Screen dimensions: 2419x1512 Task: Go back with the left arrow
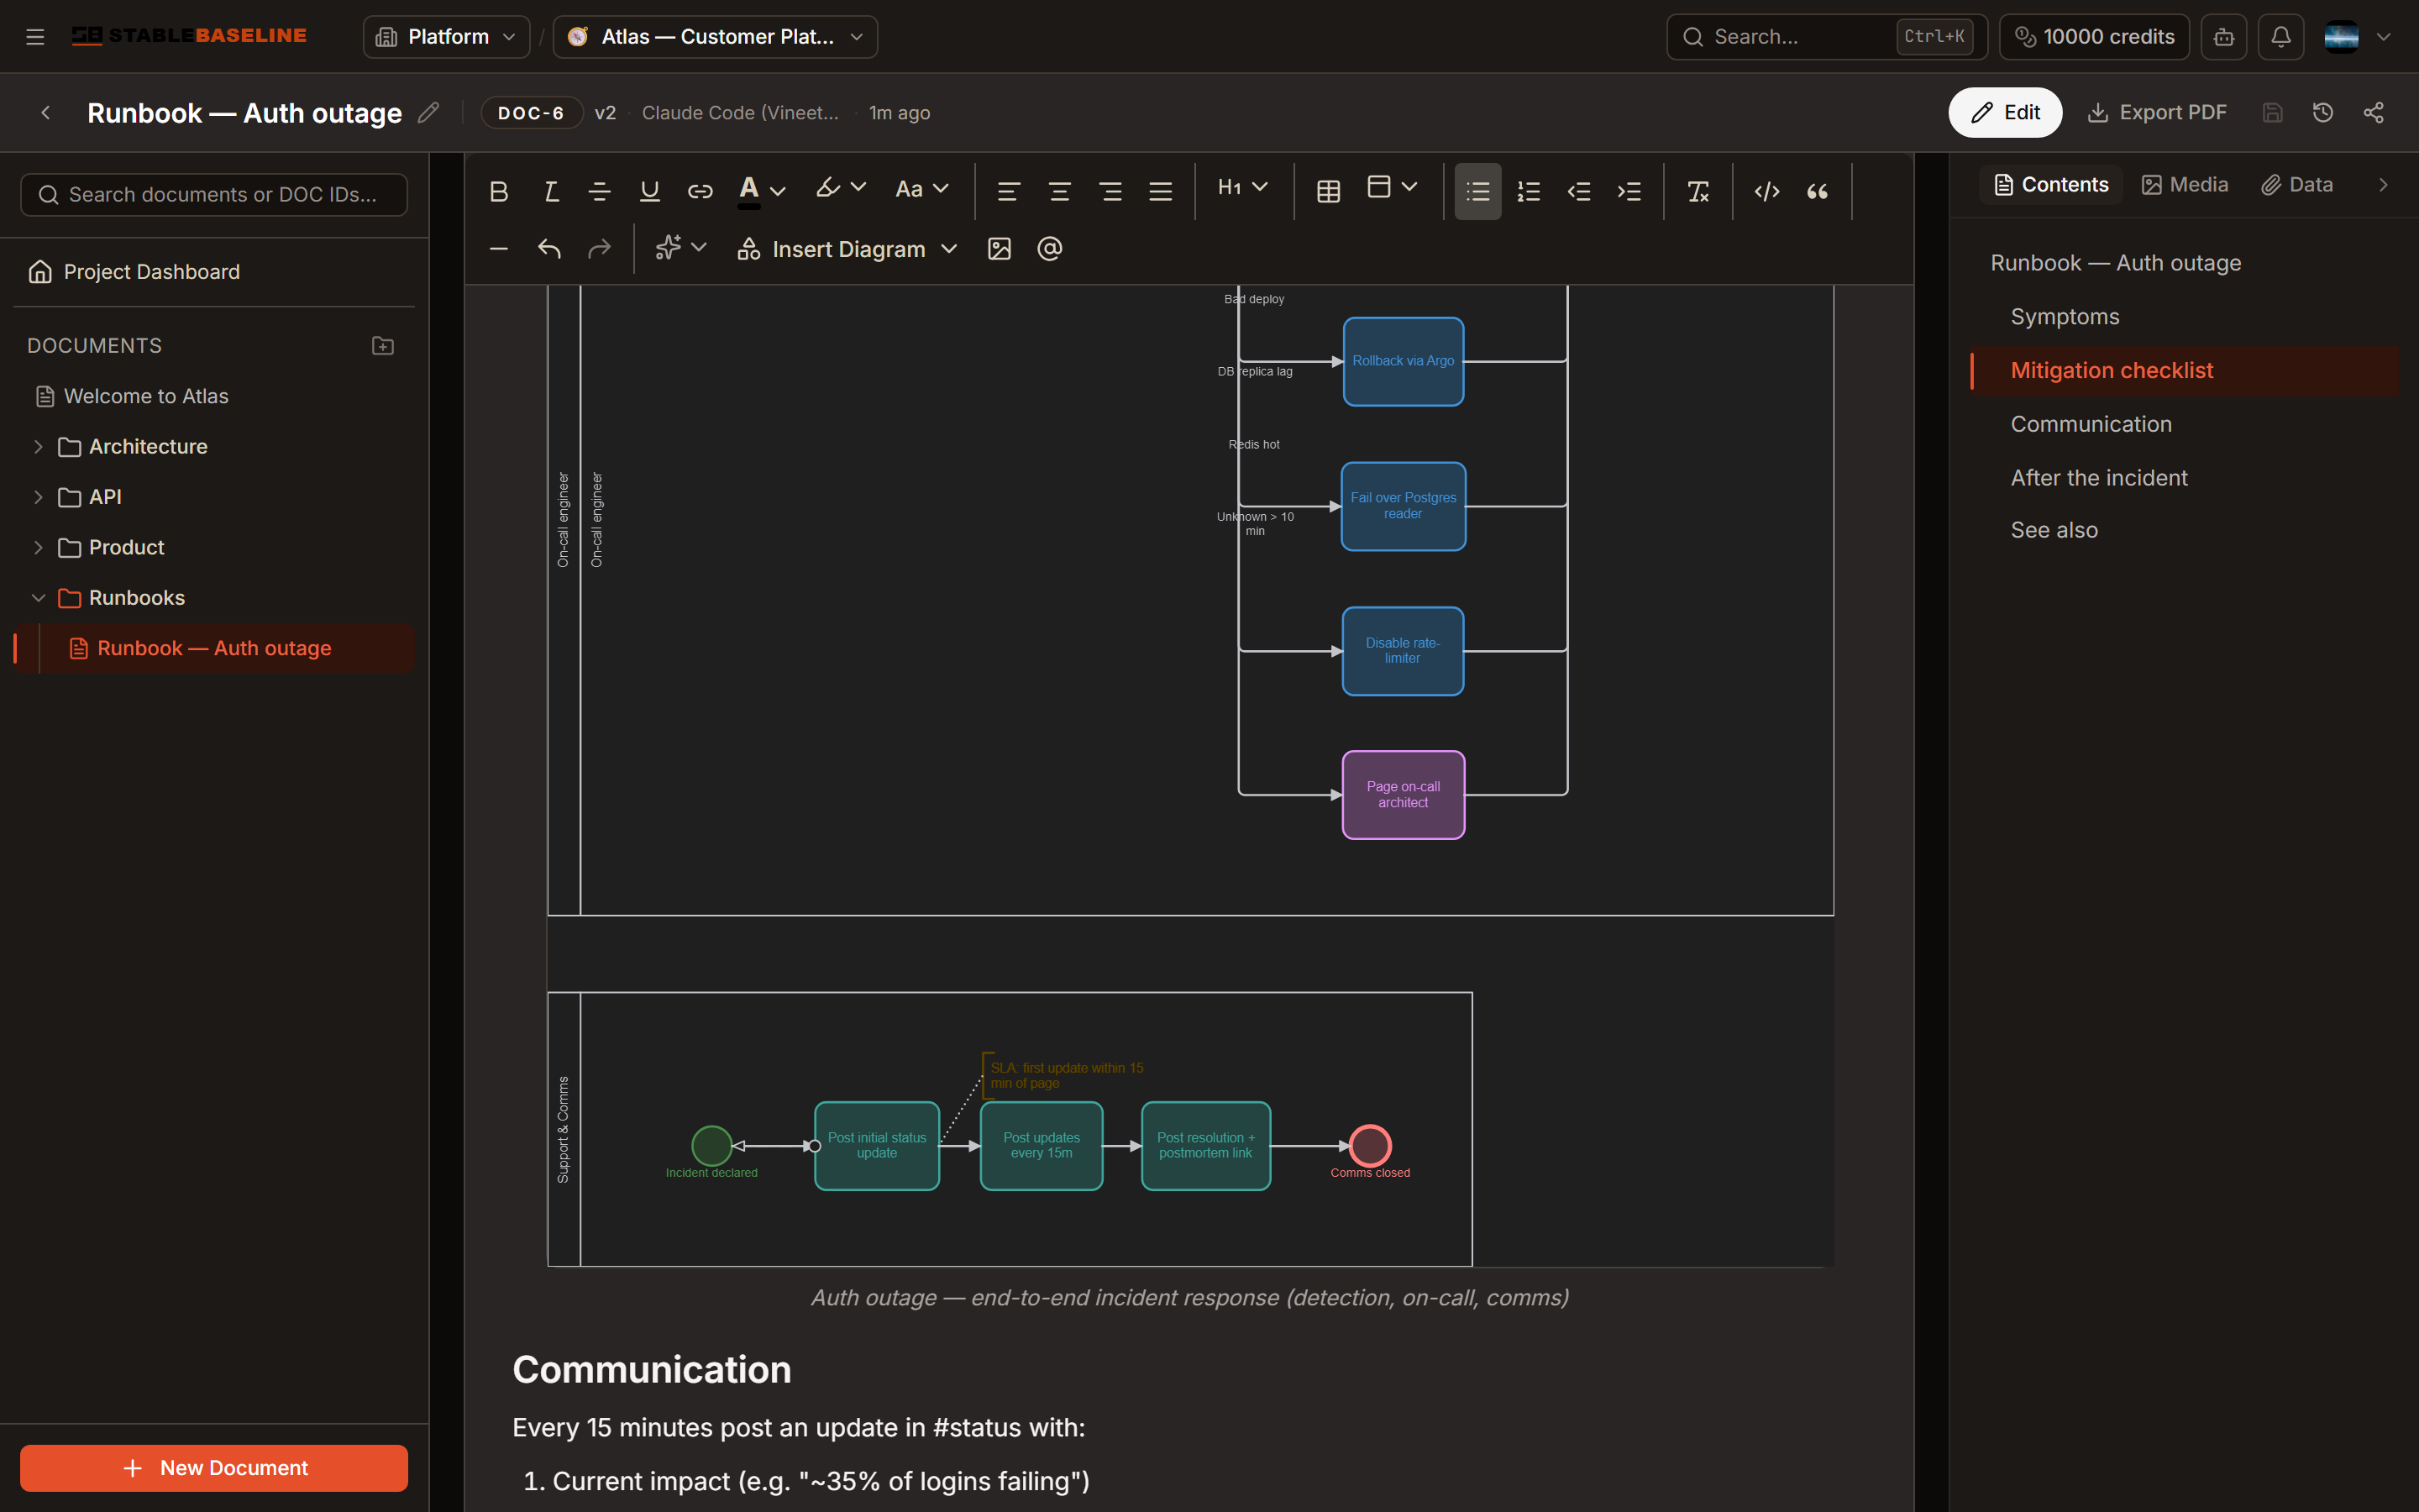click(x=46, y=113)
